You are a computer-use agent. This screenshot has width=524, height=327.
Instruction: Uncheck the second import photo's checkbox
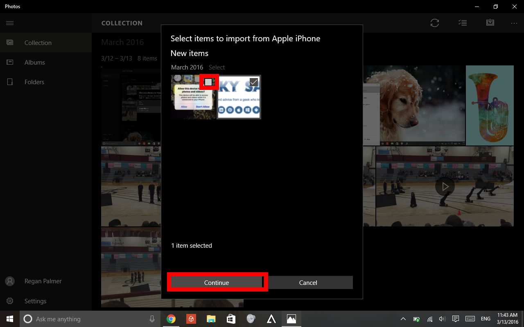254,82
